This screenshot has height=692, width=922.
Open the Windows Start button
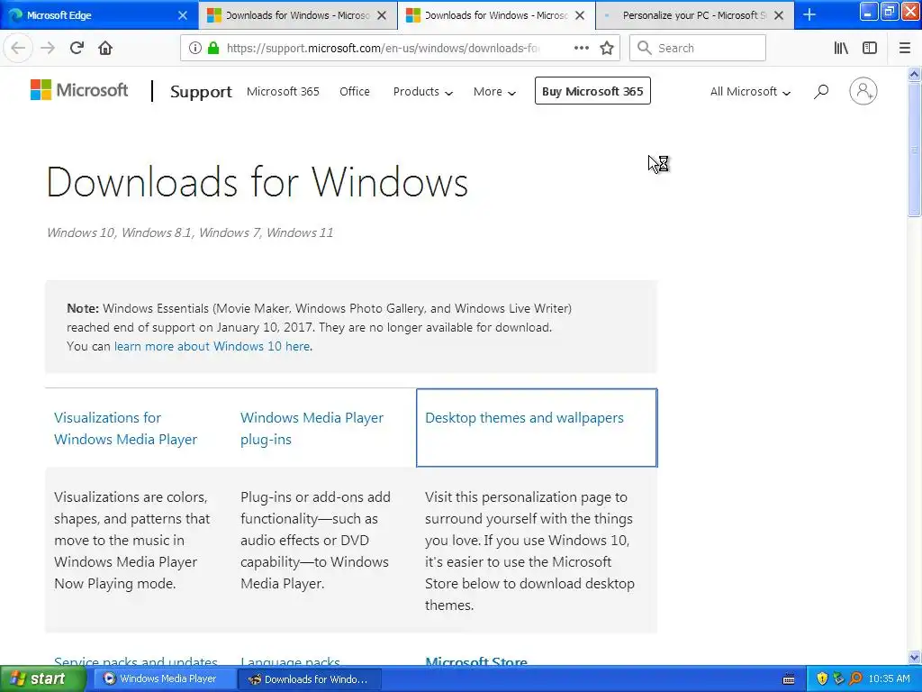click(x=43, y=678)
